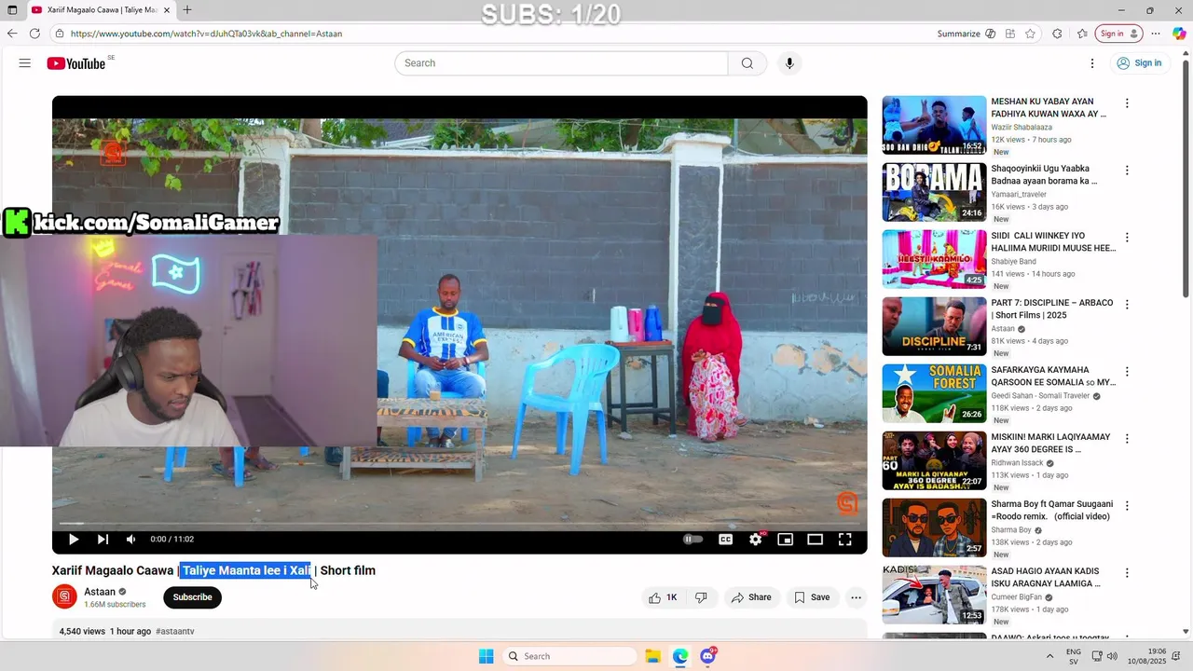Screen dimensions: 1193x671
Task: Sign in to YouTube
Action: (1139, 63)
